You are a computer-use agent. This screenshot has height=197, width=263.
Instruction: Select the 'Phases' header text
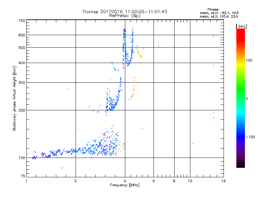pyautogui.click(x=213, y=10)
